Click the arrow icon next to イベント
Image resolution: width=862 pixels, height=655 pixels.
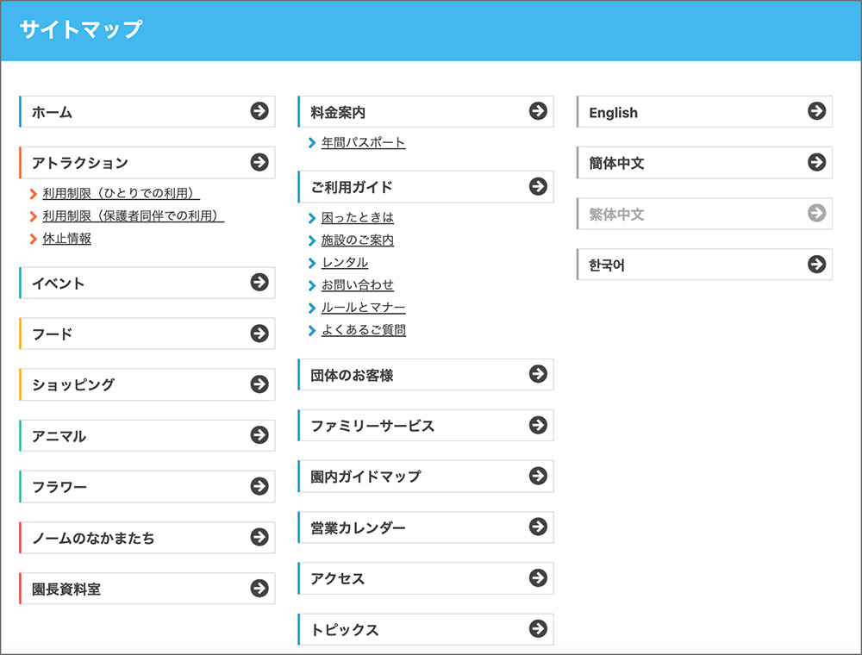259,283
